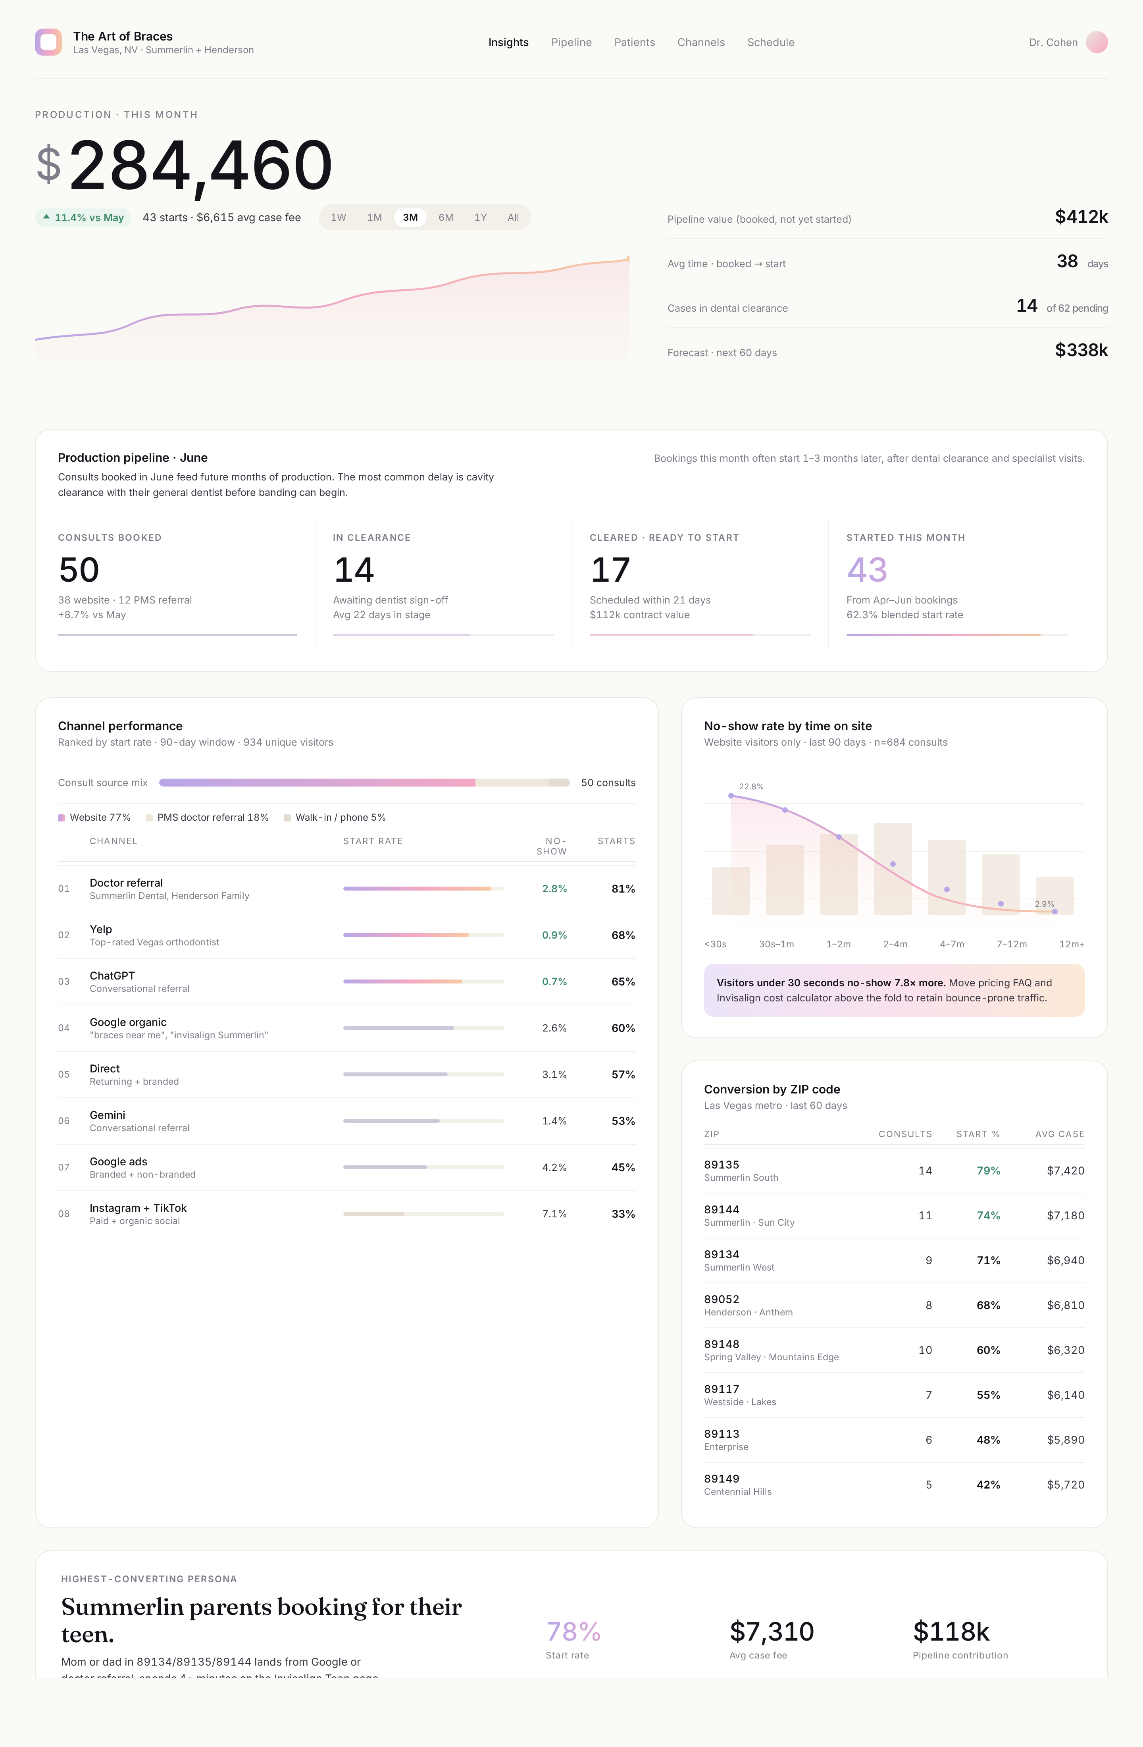Open ZIP 89134 Summerlin West row
The width and height of the screenshot is (1143, 1747).
(894, 1260)
